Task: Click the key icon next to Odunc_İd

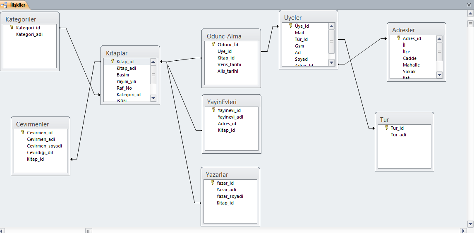Action: click(213, 44)
